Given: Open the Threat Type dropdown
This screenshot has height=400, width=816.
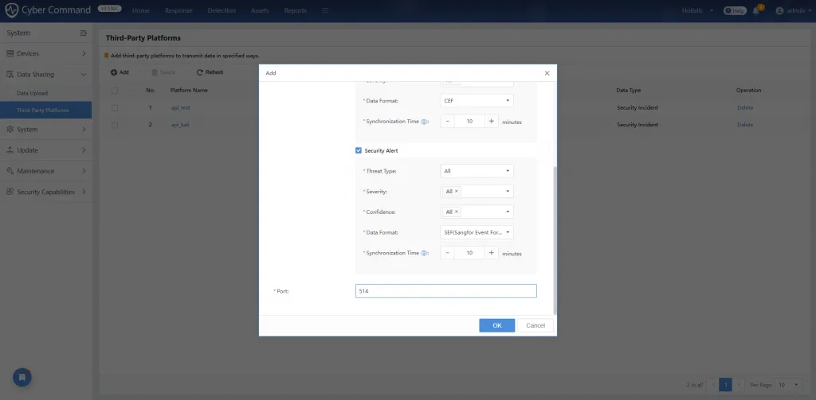Looking at the screenshot, I should pos(477,171).
